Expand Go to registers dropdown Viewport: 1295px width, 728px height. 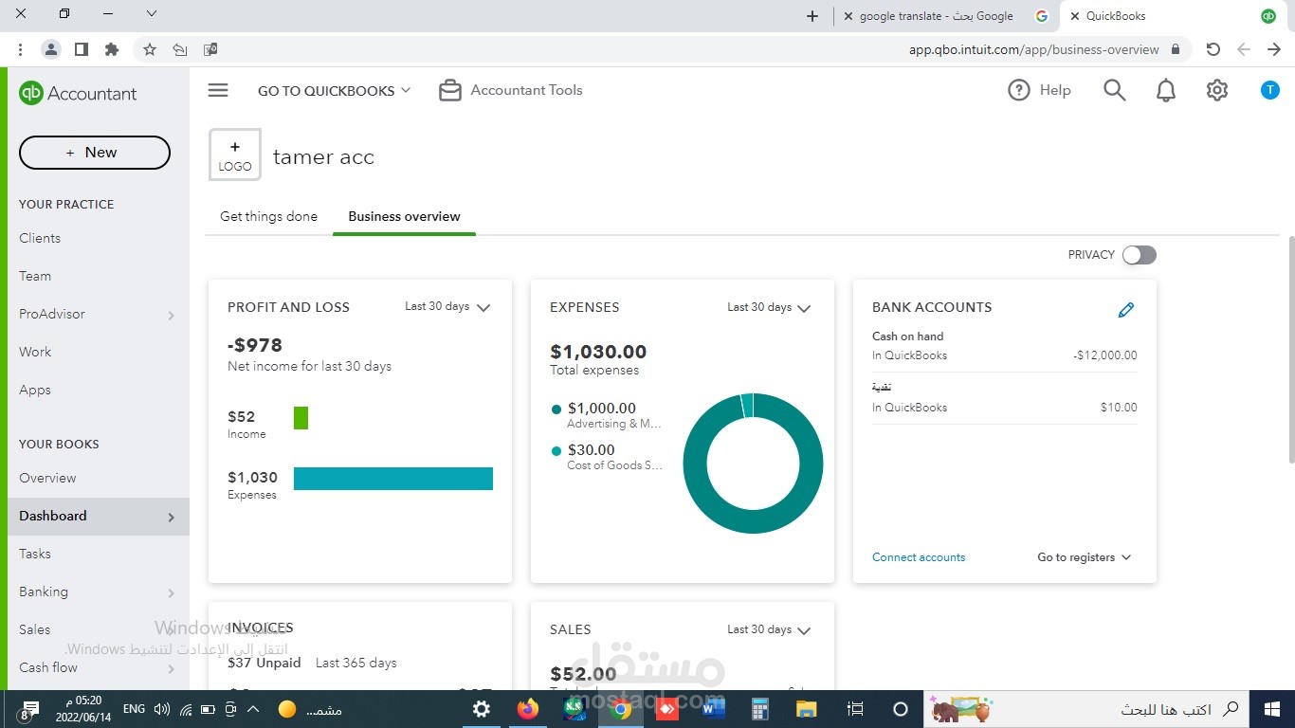coord(1085,557)
